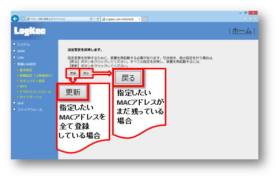The width and height of the screenshot is (279, 180).
Task: Expand the WAN menu in sidebar
Action: click(21, 51)
